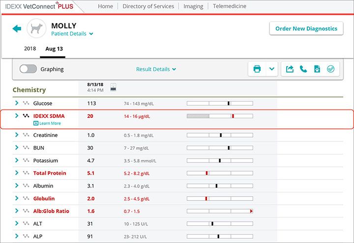Click the checkmark circle icon
The height and width of the screenshot is (243, 354).
pos(330,69)
